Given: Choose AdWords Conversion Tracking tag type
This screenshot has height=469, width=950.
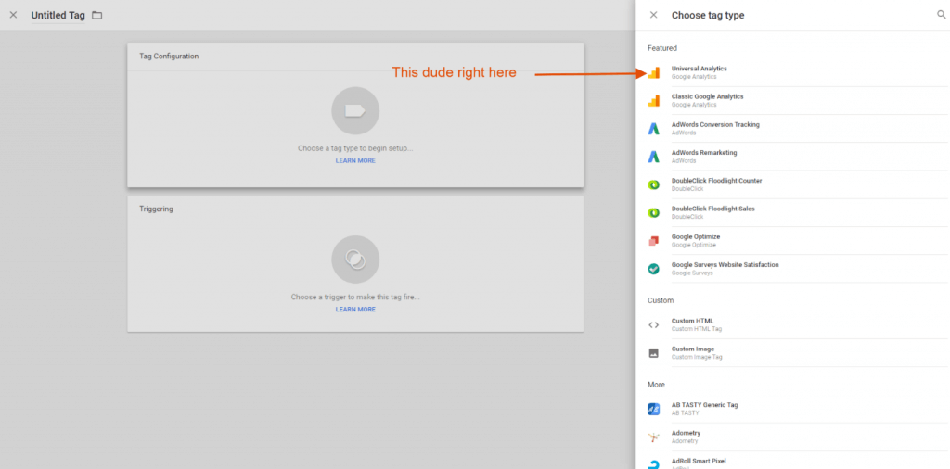Looking at the screenshot, I should click(797, 128).
